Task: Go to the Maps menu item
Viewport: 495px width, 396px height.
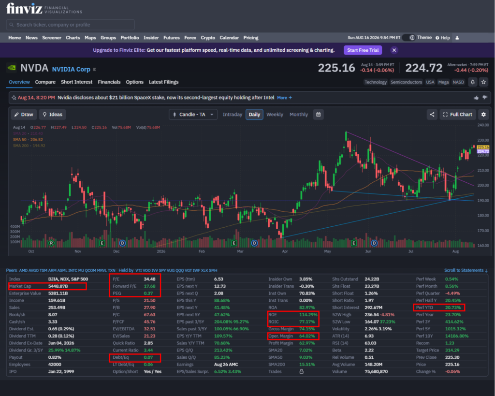Action: (90, 38)
